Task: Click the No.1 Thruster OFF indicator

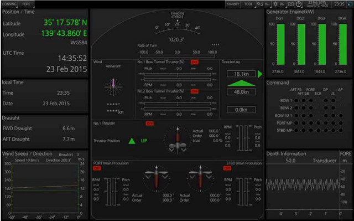Action: pyautogui.click(x=149, y=124)
